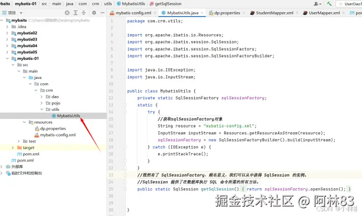362x216 pixels.
Task: Expand the dao package
Action: (42, 97)
